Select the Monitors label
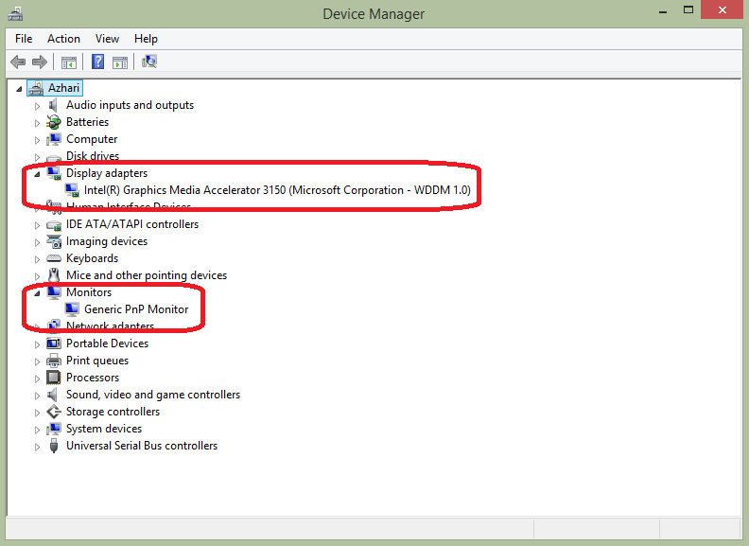 point(89,292)
